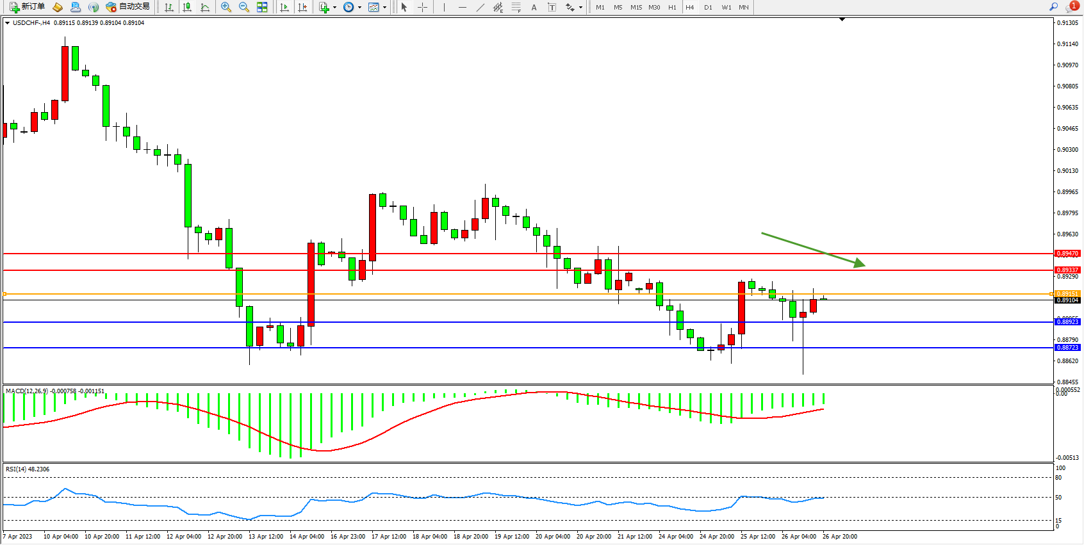Click the New Order (新订单) button
The width and height of the screenshot is (1084, 545).
27,7
